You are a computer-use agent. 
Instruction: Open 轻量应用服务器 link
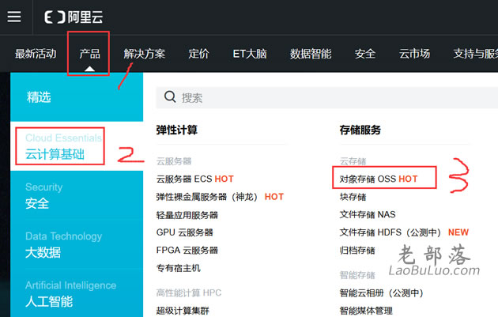(187, 215)
